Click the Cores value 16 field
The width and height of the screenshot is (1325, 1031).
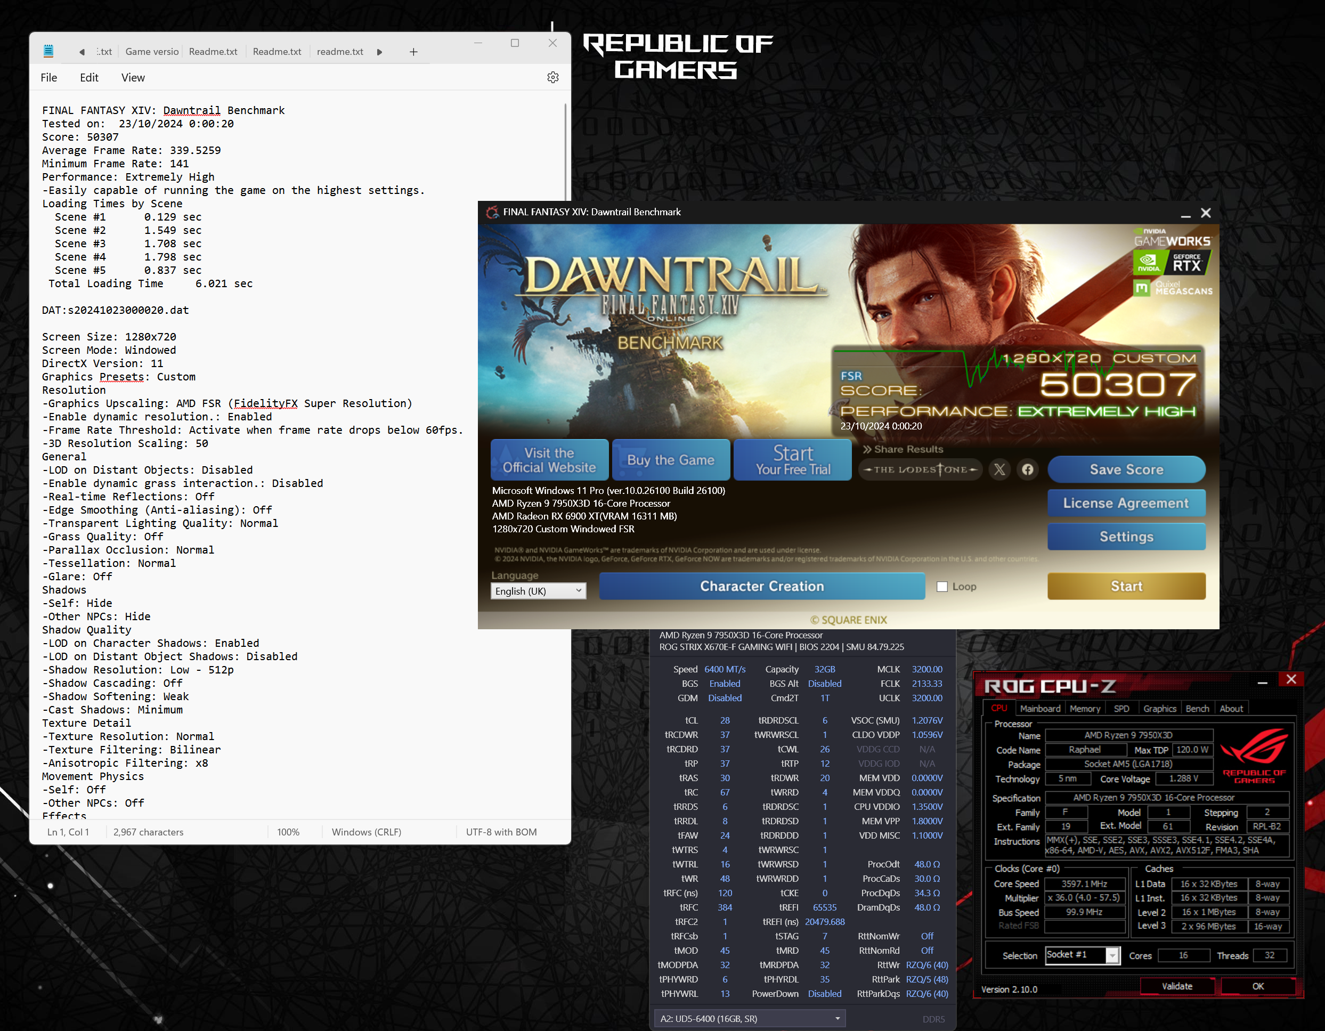(x=1183, y=955)
